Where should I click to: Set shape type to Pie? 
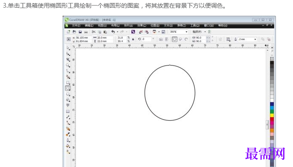click(180, 39)
